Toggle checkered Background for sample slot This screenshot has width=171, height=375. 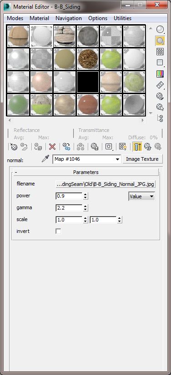click(x=160, y=52)
